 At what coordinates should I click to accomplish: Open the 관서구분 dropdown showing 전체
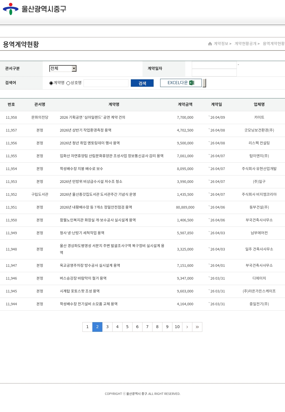click(60, 68)
